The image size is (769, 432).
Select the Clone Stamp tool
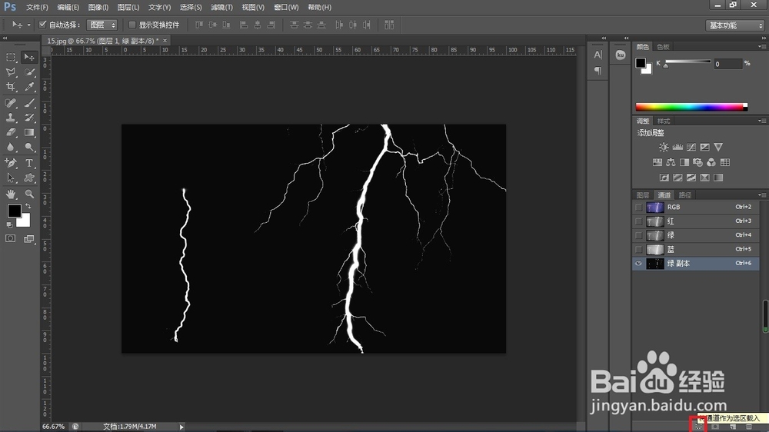coord(10,118)
